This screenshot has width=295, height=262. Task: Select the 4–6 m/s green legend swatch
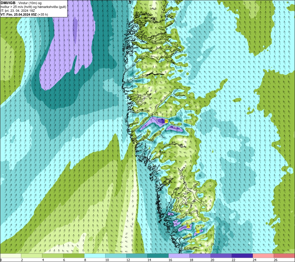coord(53,256)
